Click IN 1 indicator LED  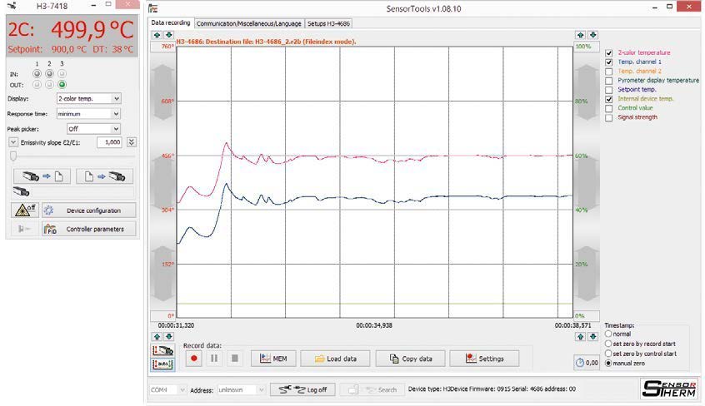(x=37, y=74)
